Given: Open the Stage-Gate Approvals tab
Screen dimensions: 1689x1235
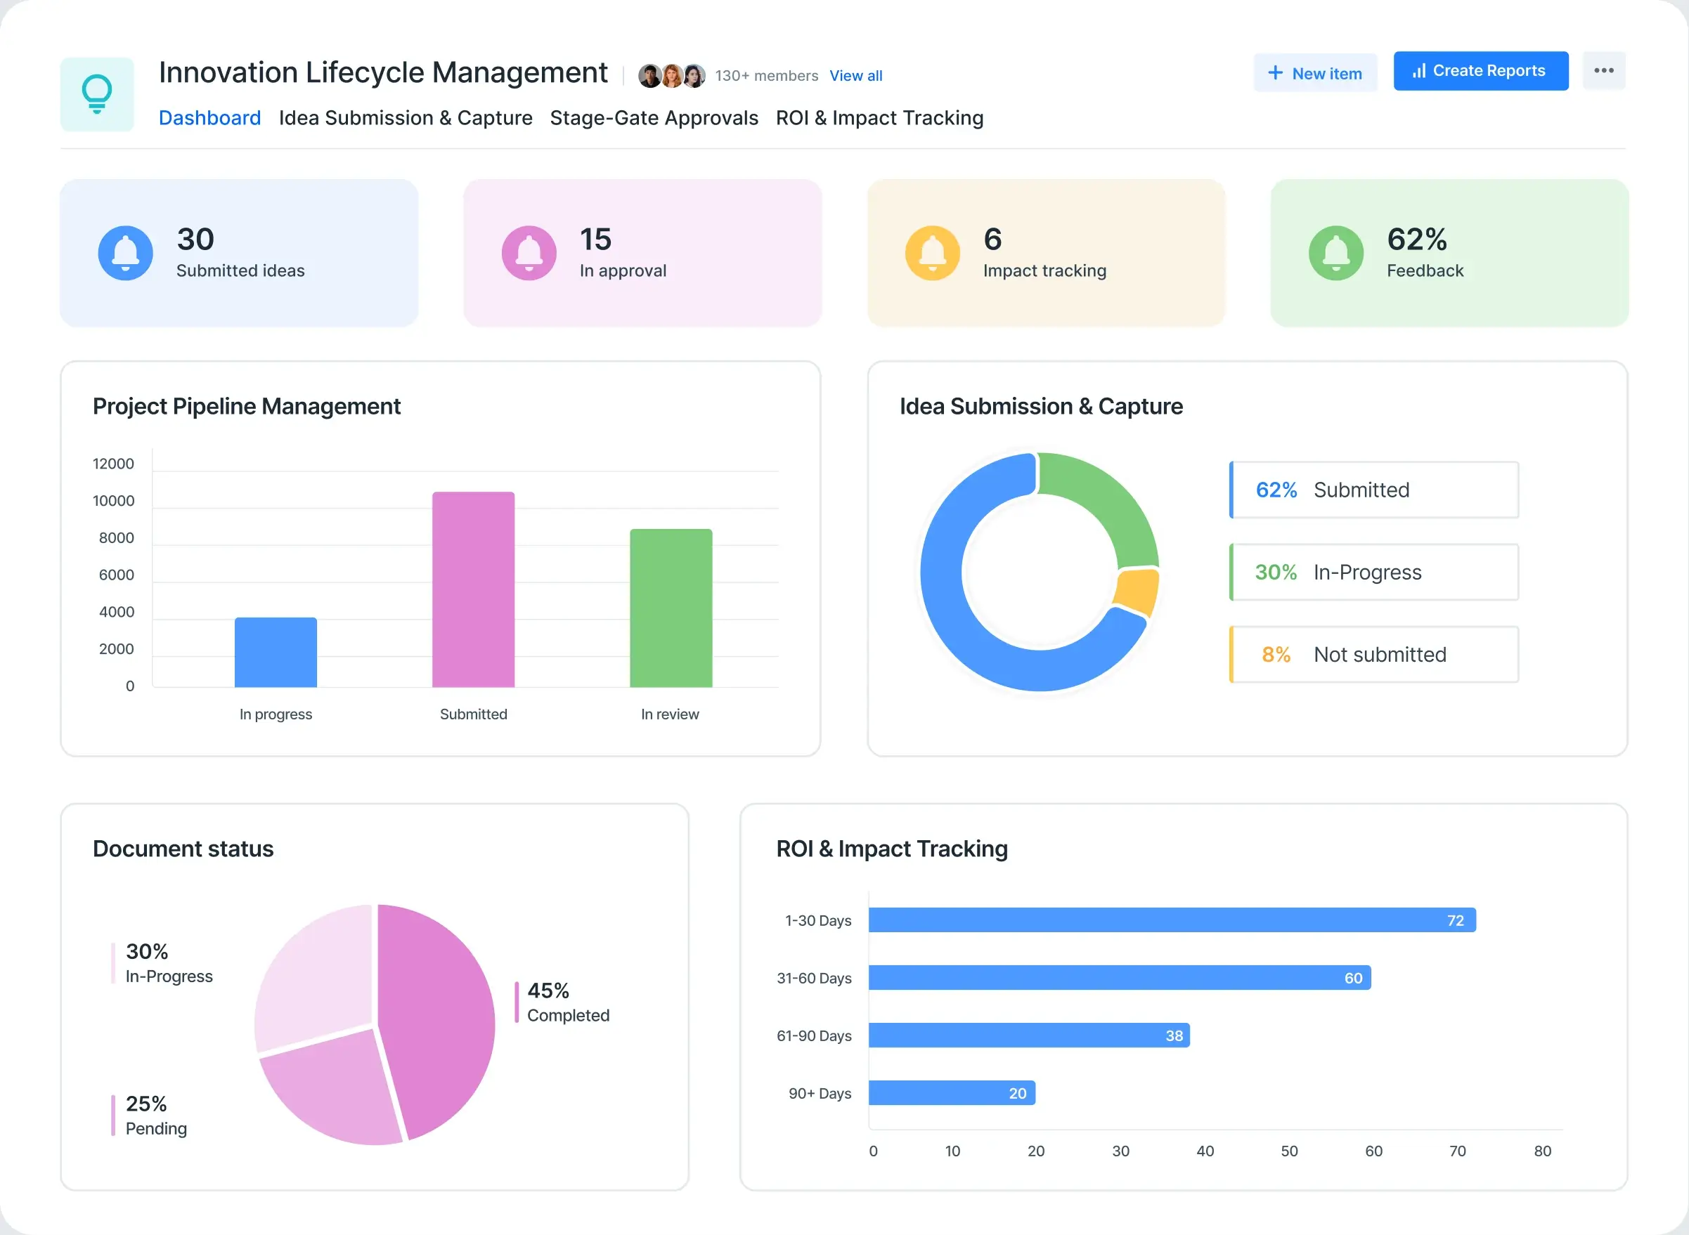Looking at the screenshot, I should (x=654, y=118).
